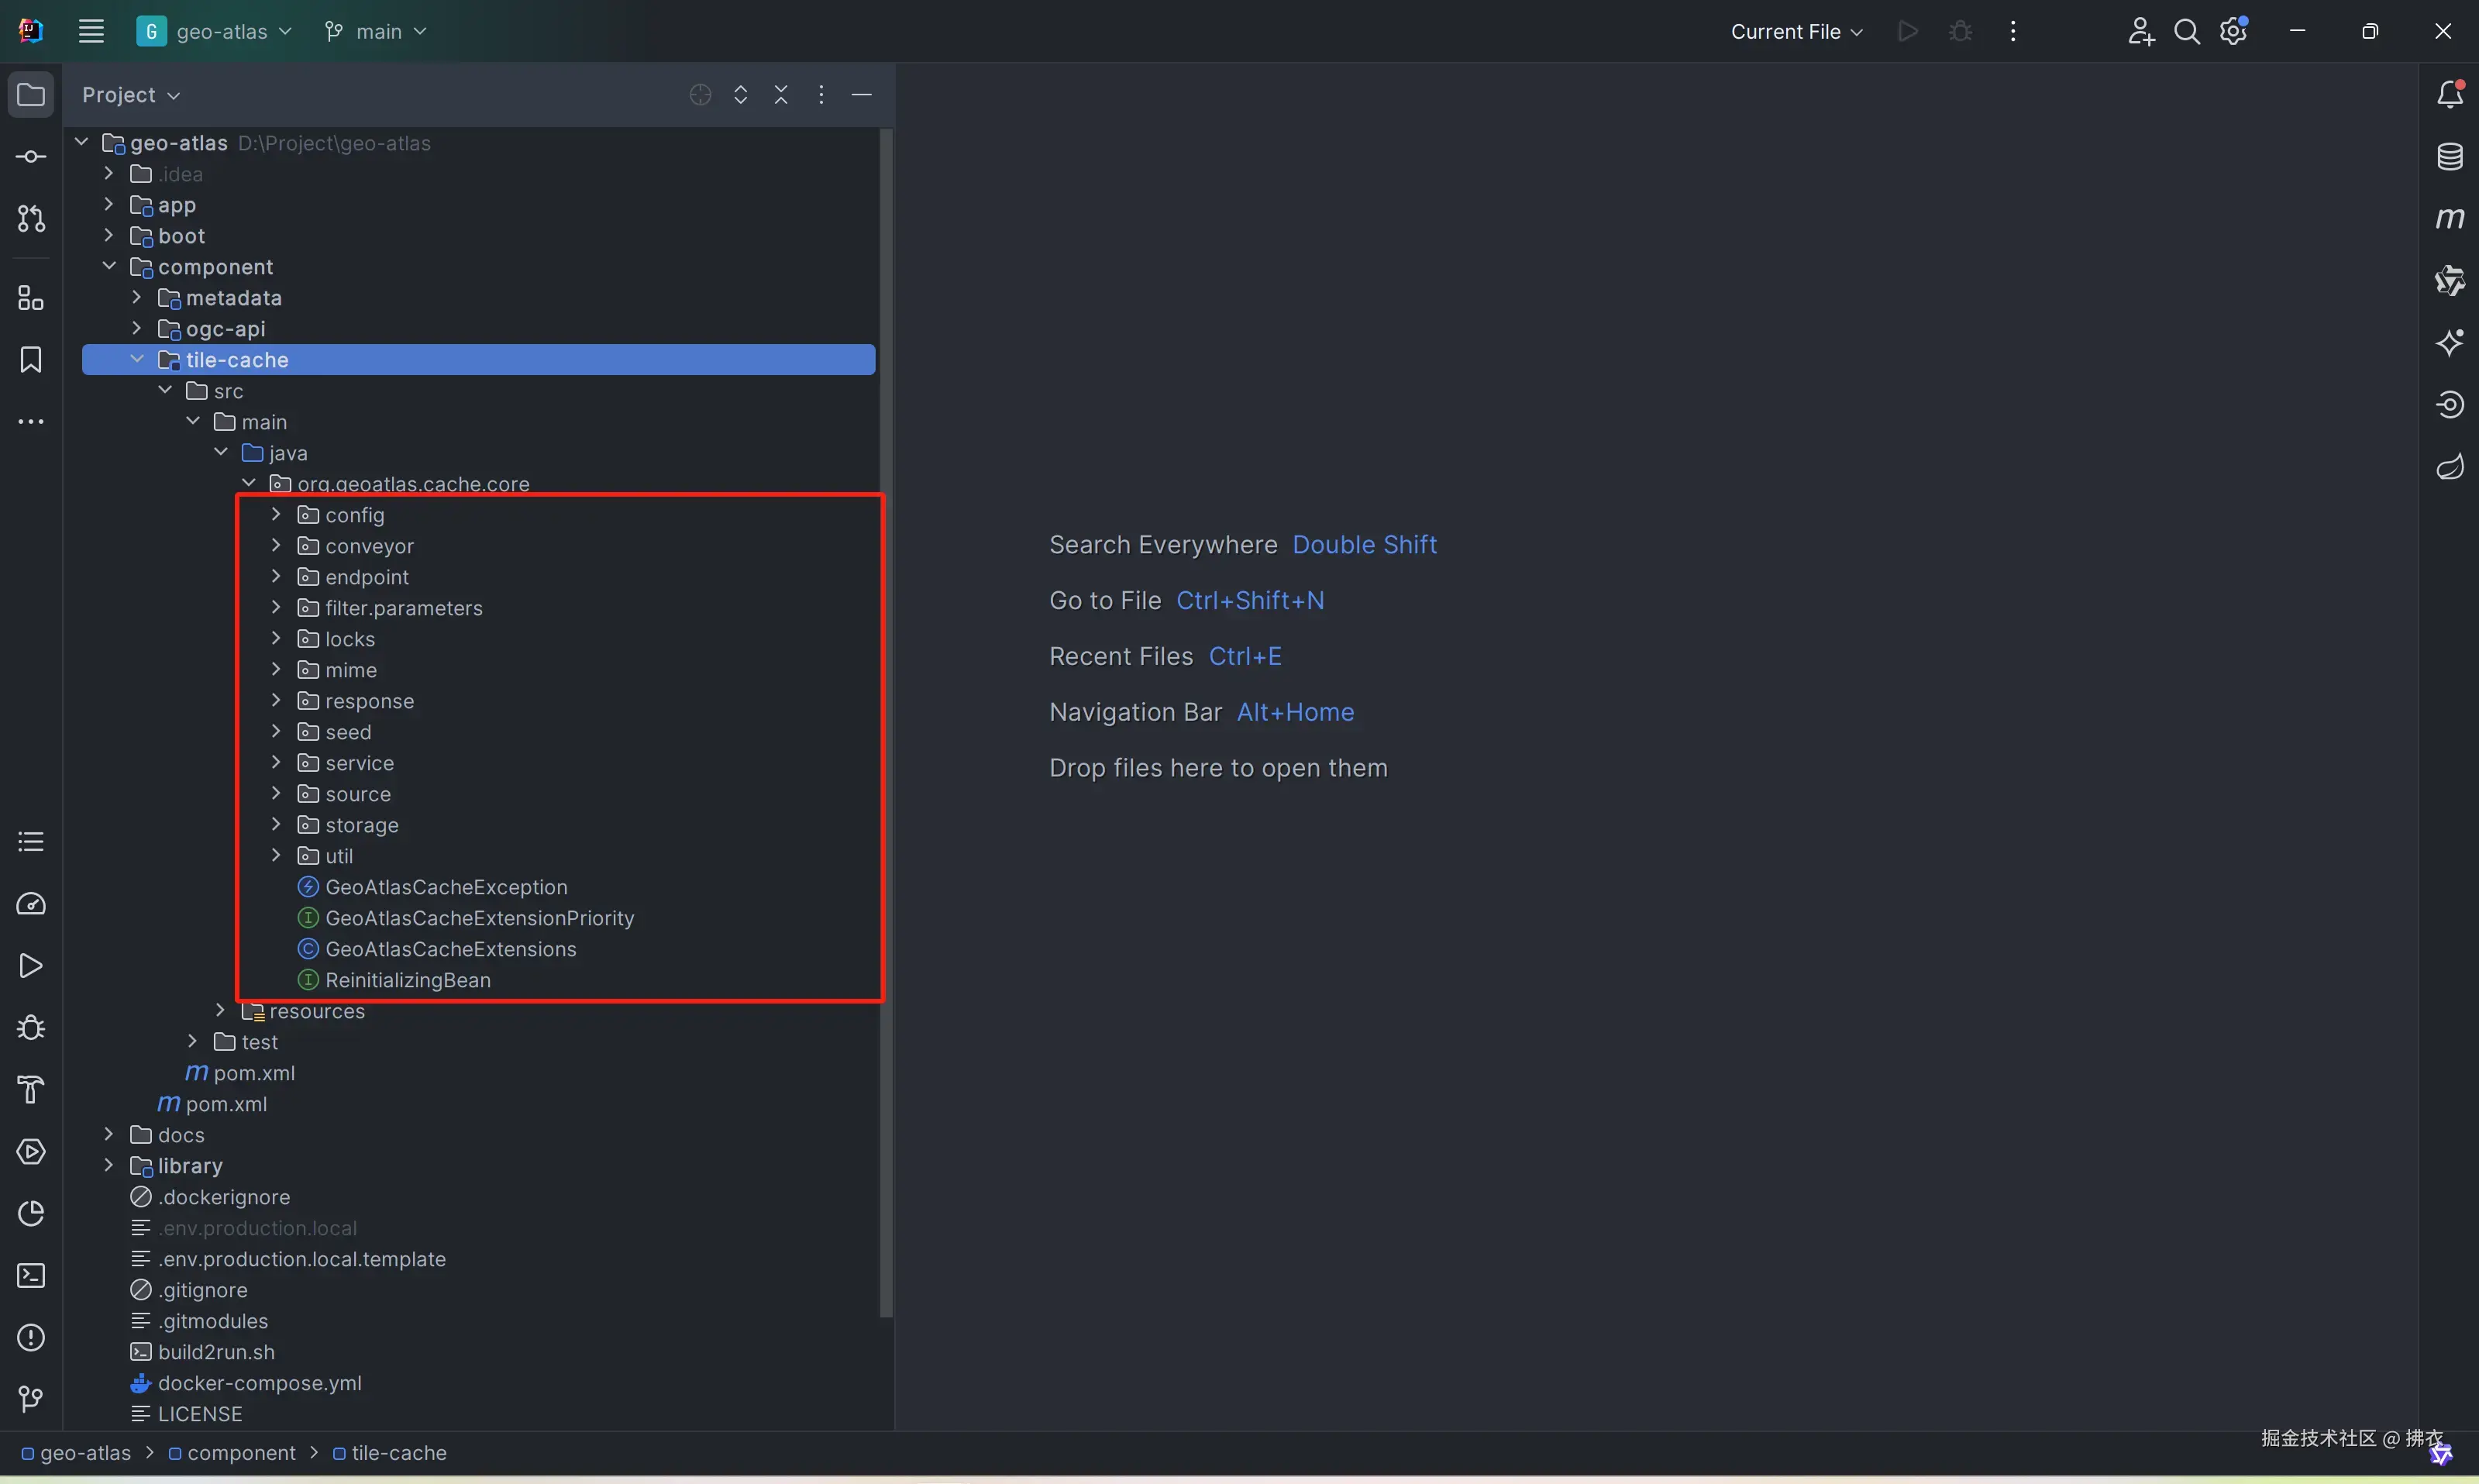2479x1484 pixels.
Task: Open the main hamburger menu
Action: [x=91, y=32]
